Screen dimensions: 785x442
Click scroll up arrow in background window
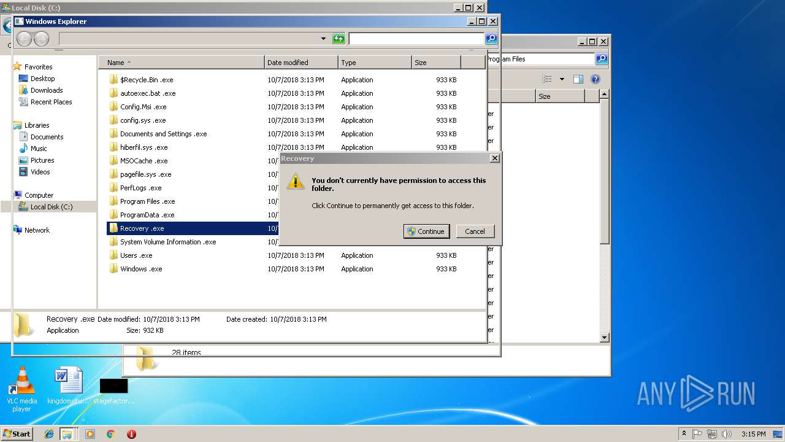click(x=604, y=95)
